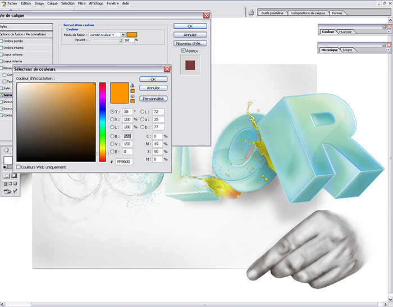This screenshot has width=393, height=307.
Task: Select Standard editing mode icon
Action: click(x=6, y=176)
